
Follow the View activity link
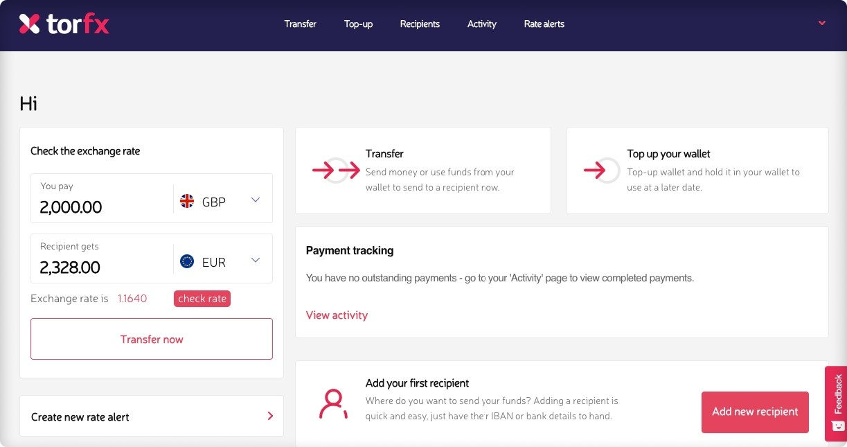coord(337,315)
